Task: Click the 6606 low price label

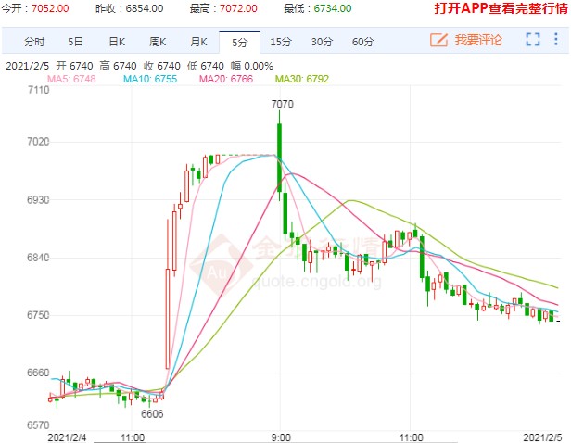Action: point(152,414)
